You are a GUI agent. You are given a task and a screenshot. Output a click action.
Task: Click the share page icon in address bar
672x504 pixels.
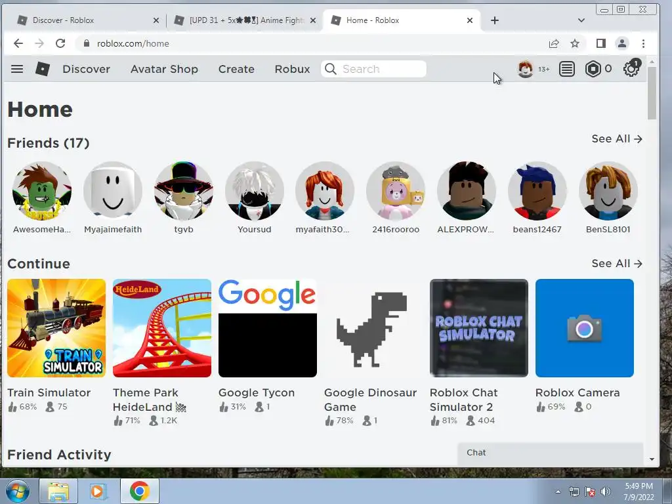pos(554,43)
